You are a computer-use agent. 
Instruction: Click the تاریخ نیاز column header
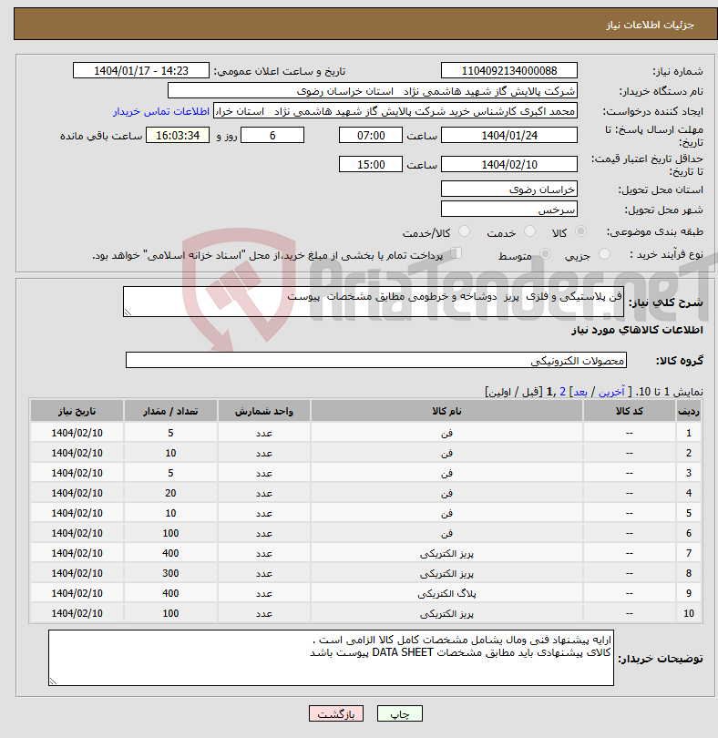click(x=77, y=411)
